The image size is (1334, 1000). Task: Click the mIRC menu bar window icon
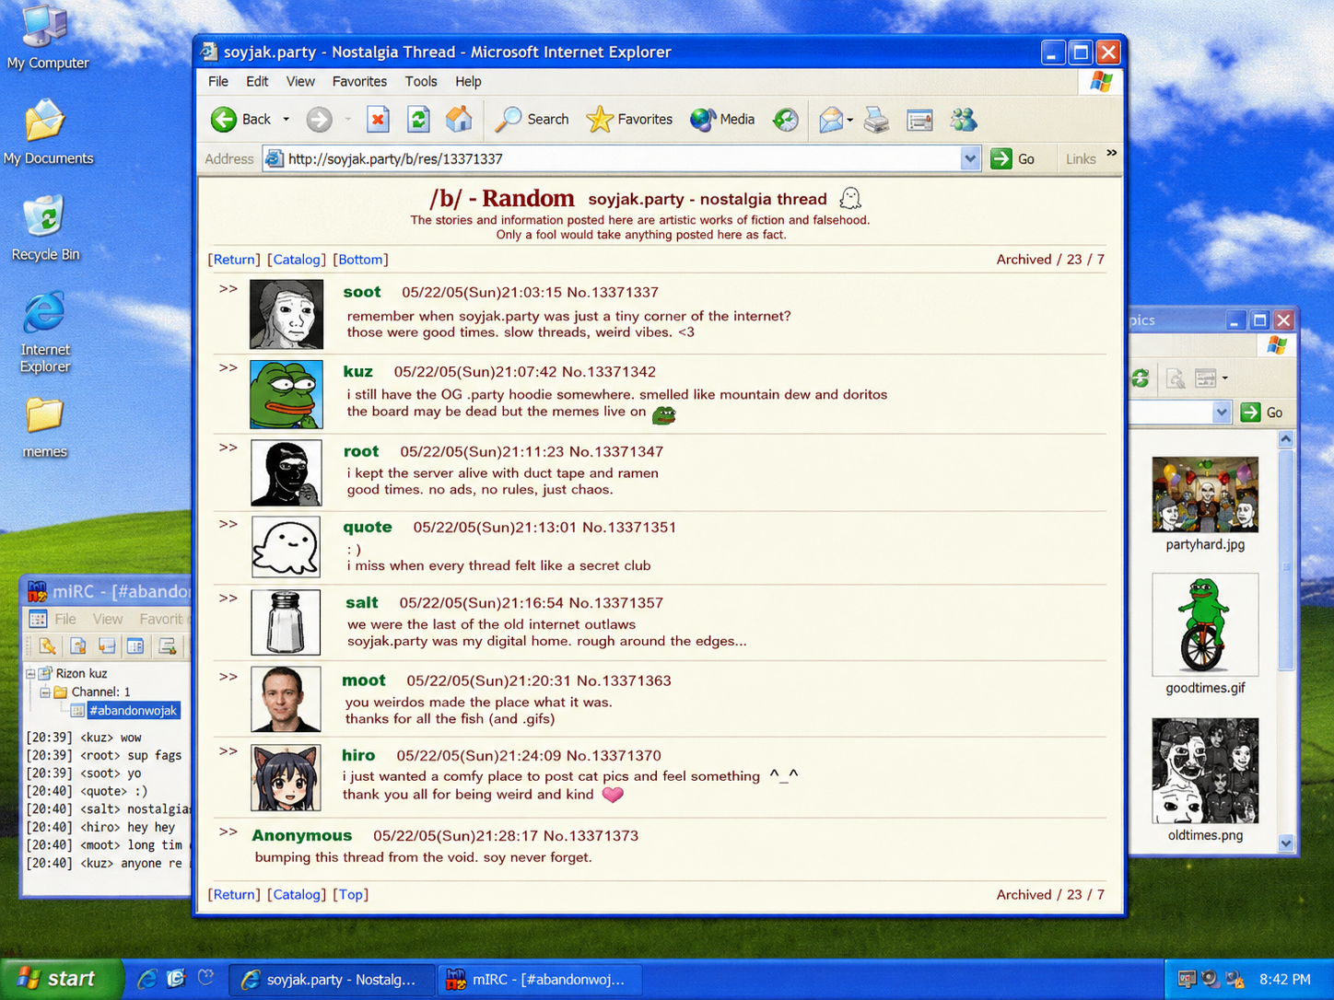38,619
